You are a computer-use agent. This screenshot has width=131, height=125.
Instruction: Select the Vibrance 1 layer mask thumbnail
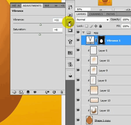point(101,40)
